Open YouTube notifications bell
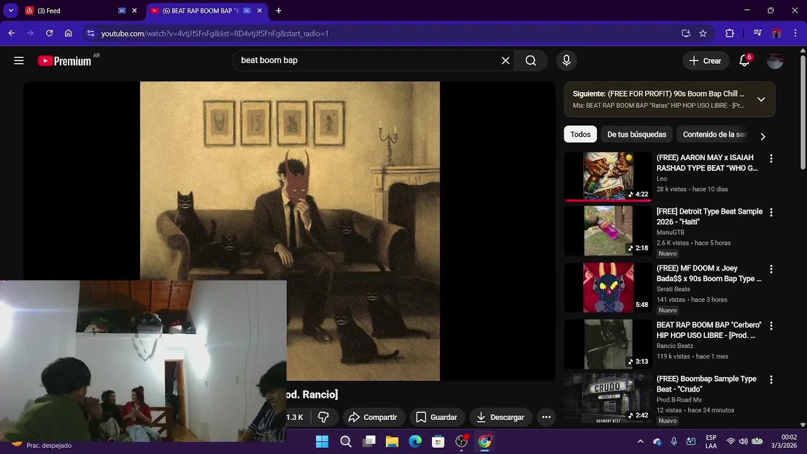807x454 pixels. click(x=745, y=61)
